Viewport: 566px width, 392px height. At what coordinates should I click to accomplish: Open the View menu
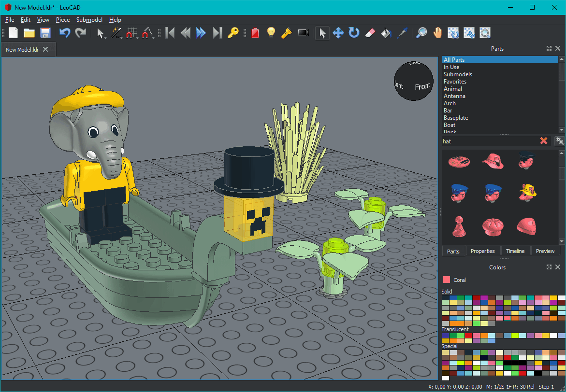[44, 20]
